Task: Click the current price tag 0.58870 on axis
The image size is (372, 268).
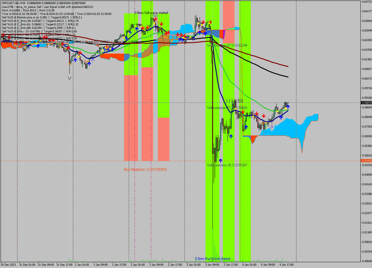Action: 366,103
